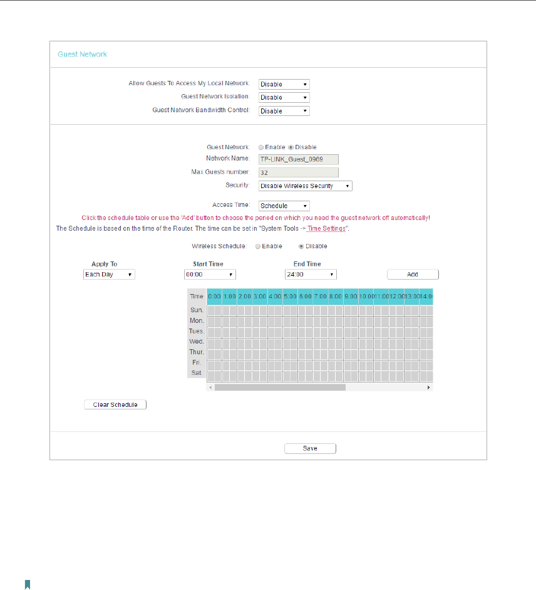Click the Clear Schedule button

point(115,404)
